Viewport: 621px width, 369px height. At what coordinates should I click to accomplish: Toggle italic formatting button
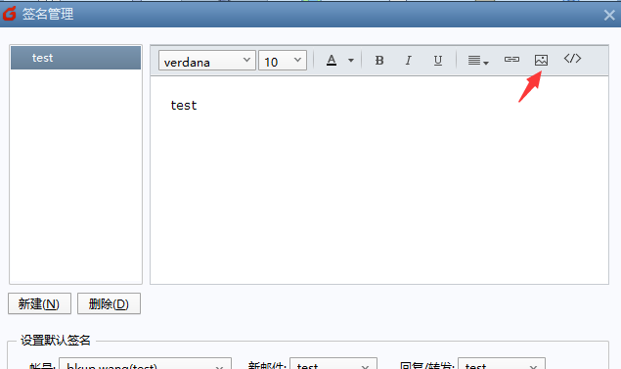409,61
